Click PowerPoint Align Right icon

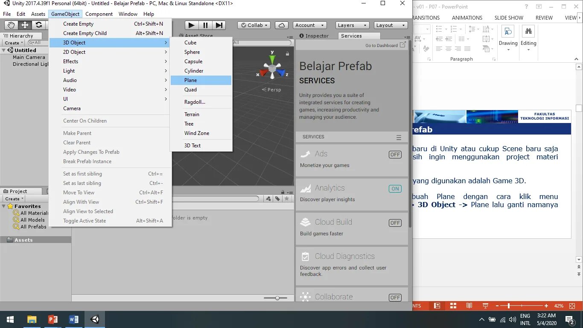pyautogui.click(x=458, y=49)
